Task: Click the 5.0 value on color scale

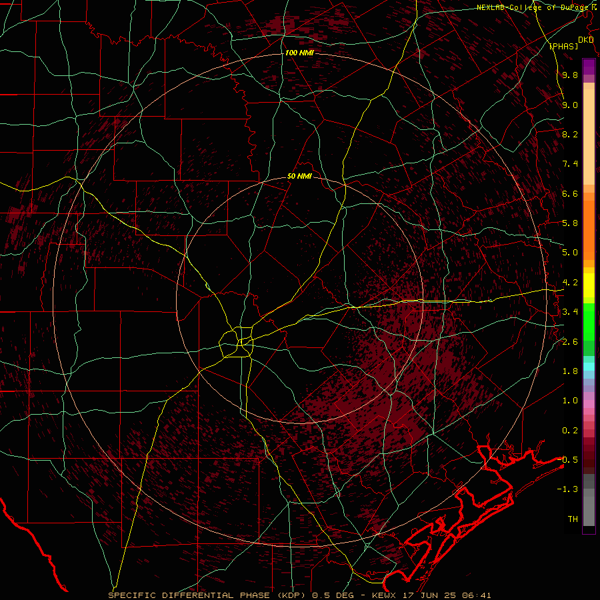Action: point(570,253)
